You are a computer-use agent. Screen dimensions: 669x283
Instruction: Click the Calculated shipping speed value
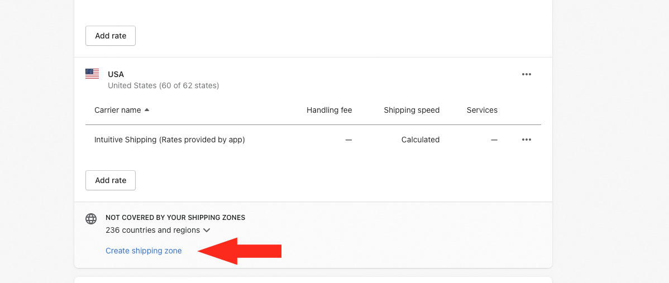point(420,140)
